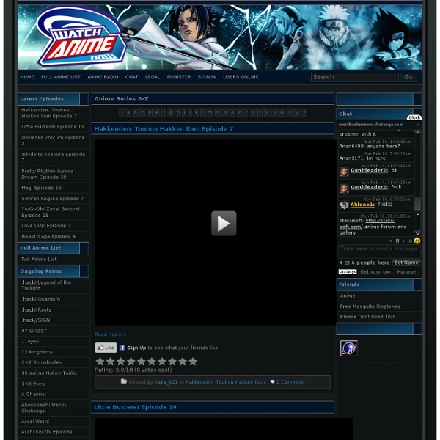Open haifa_021 author profile

click(x=166, y=382)
